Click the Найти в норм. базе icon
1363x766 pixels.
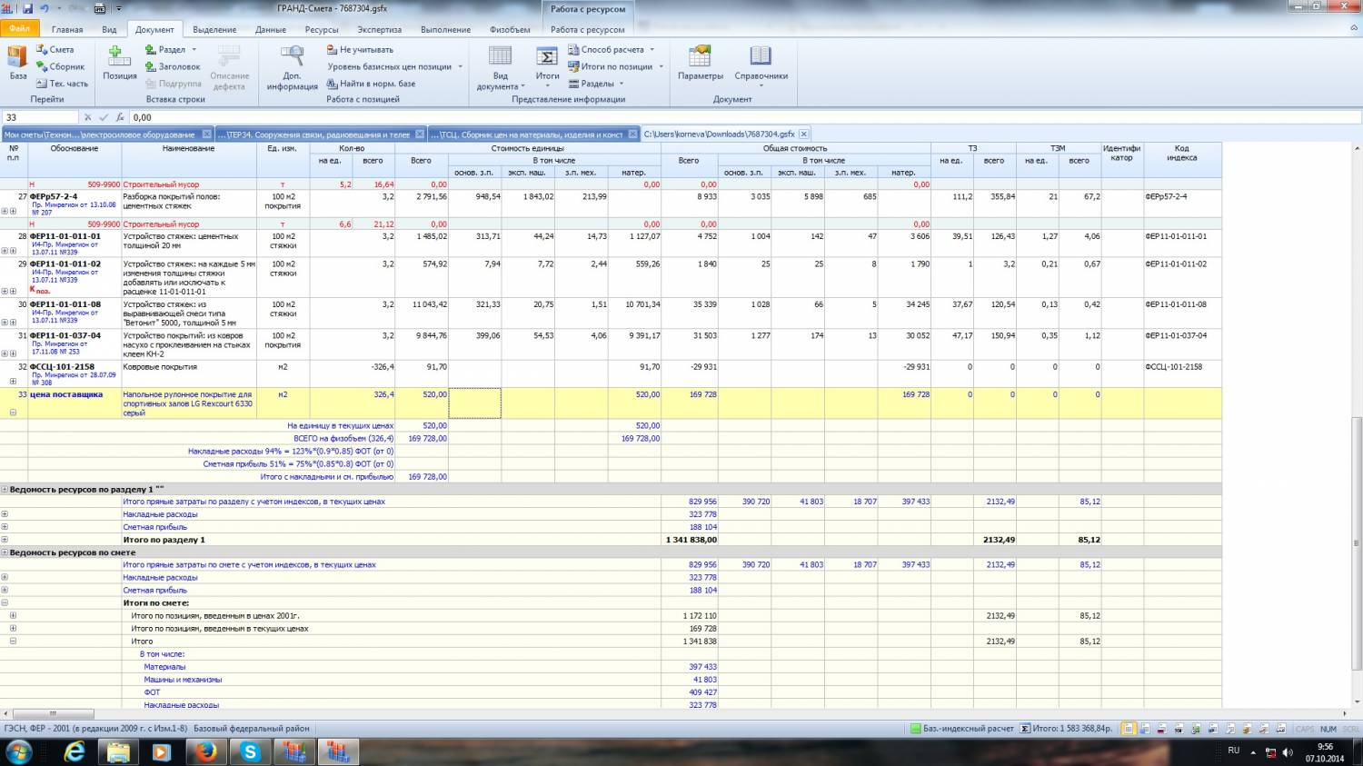pyautogui.click(x=333, y=84)
